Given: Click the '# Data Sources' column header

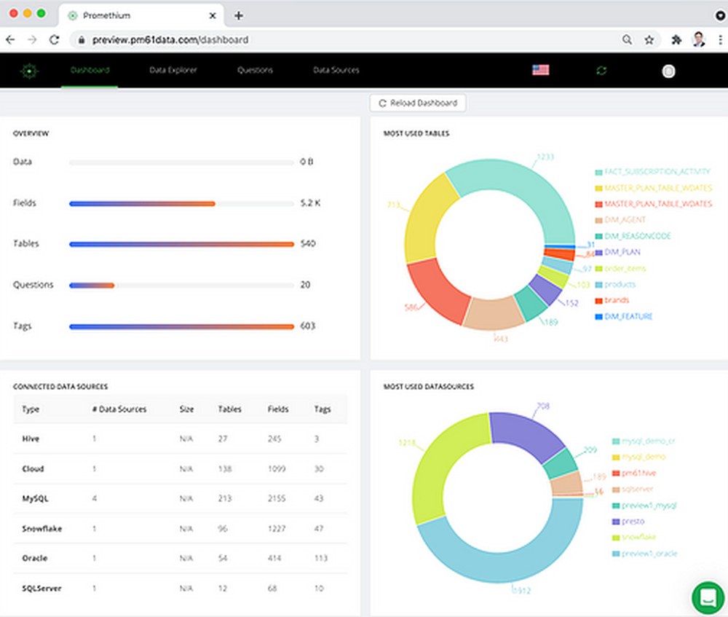Looking at the screenshot, I should 119,409.
